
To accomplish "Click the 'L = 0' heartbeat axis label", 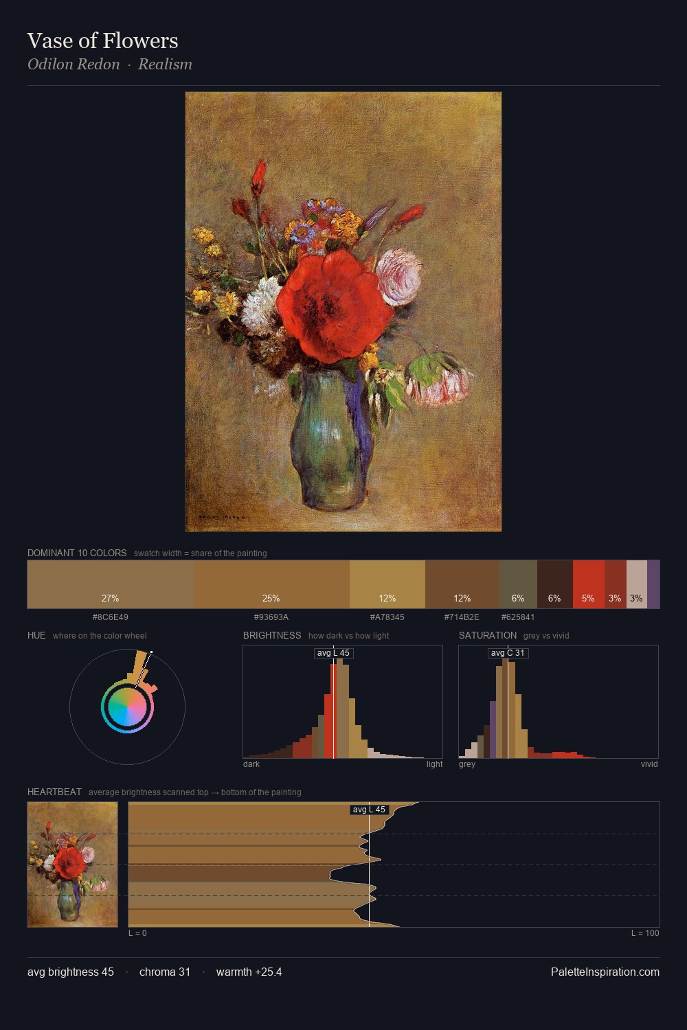I will click(x=137, y=933).
